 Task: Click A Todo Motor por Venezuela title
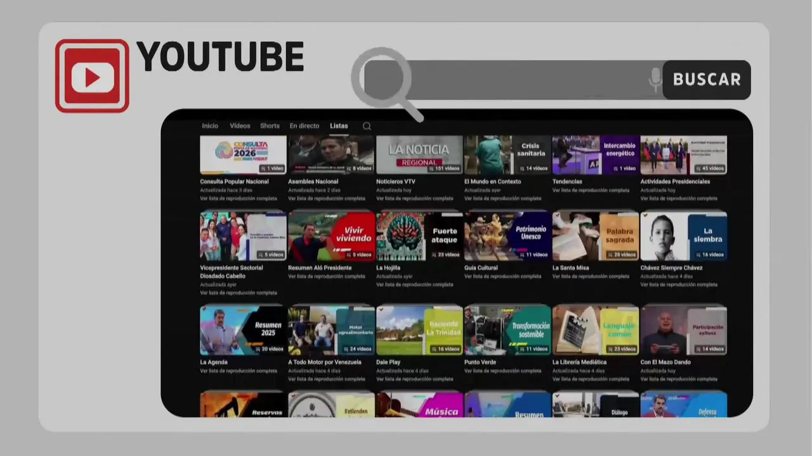[325, 362]
